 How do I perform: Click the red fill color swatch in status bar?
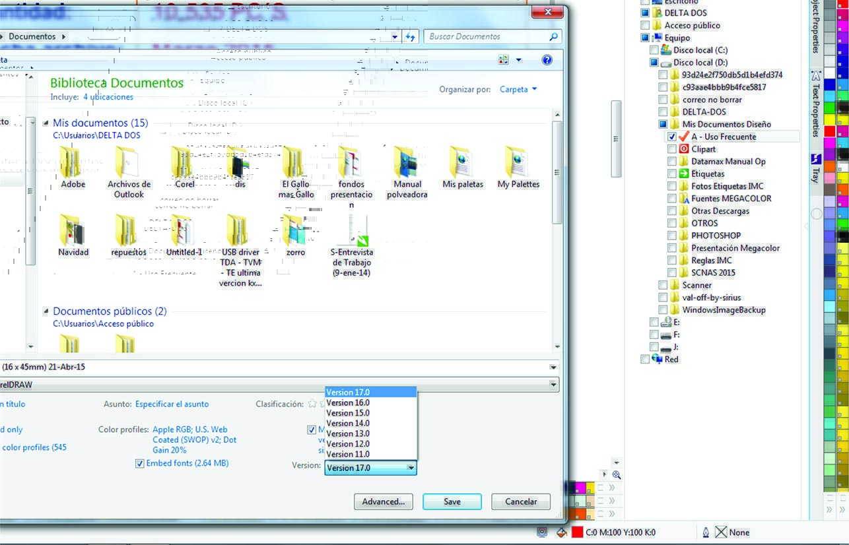tap(577, 532)
